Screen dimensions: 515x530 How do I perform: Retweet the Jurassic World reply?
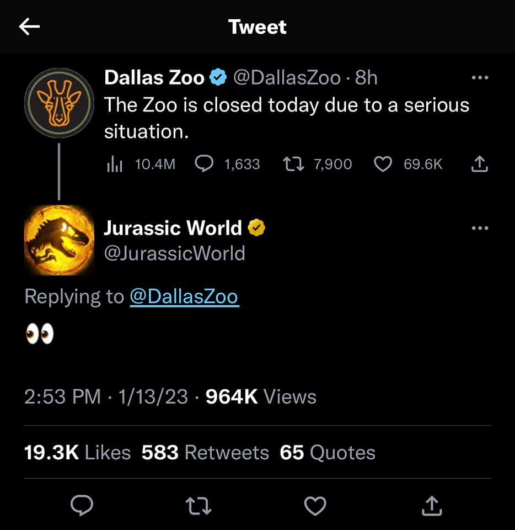coord(199,505)
